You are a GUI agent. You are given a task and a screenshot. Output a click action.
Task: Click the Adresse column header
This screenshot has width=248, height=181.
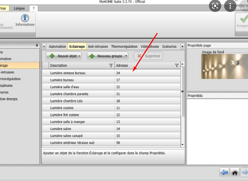coord(147,66)
